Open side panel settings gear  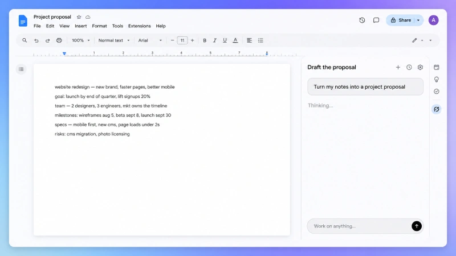click(x=420, y=67)
